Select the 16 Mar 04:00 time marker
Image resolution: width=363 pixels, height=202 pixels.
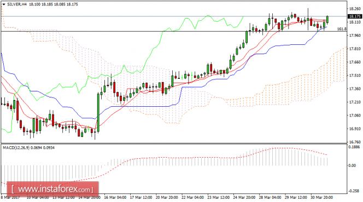coord(115,198)
